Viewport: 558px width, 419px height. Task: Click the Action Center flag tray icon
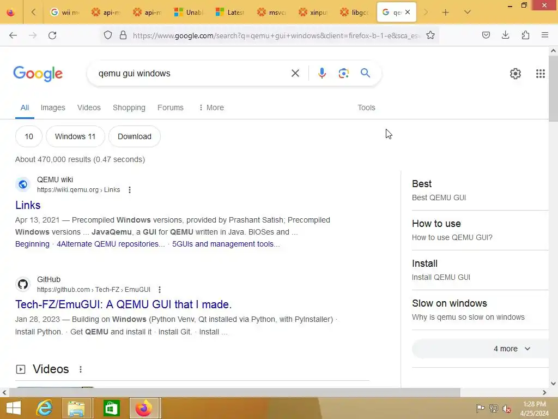(x=480, y=408)
